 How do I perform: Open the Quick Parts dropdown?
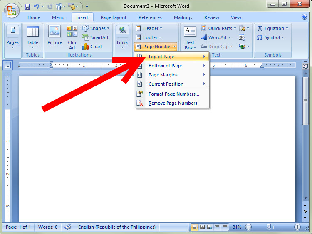(218, 28)
